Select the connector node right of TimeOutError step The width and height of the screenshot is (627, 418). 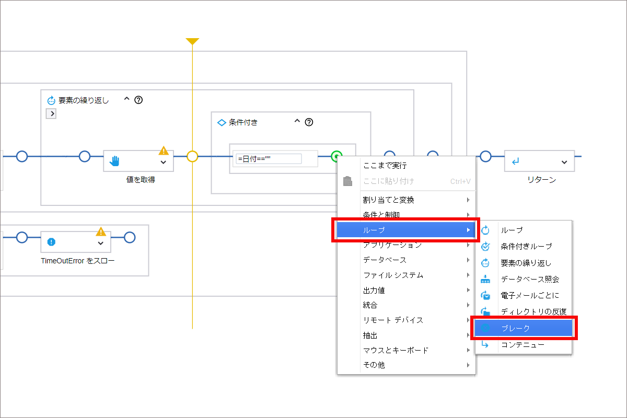click(x=130, y=238)
